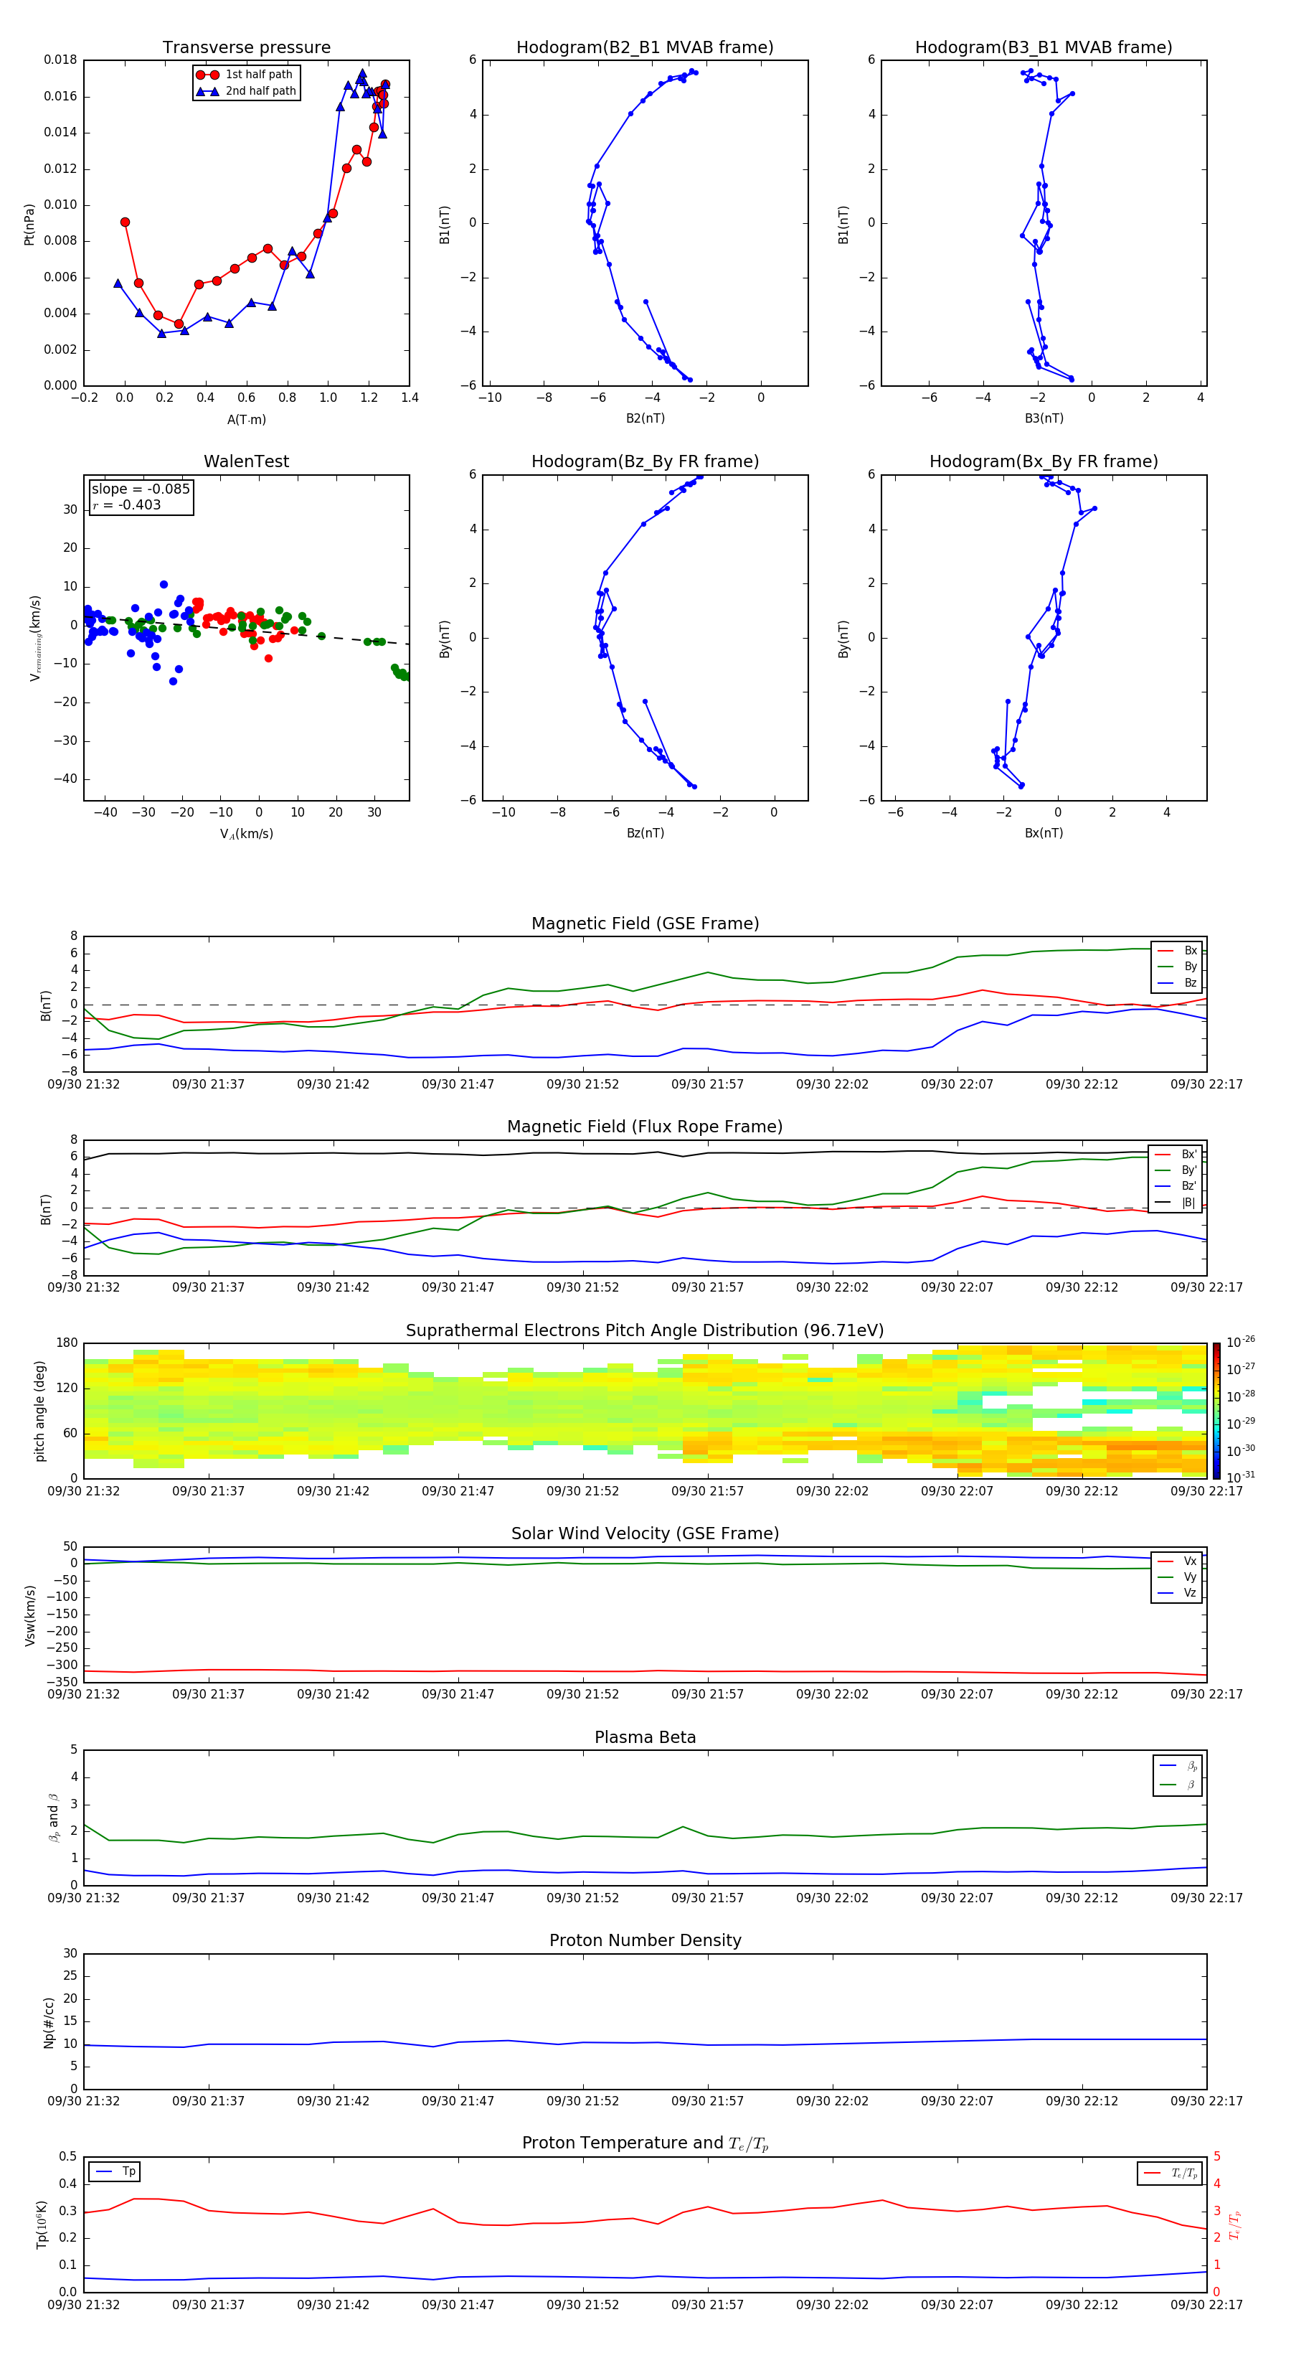Screen dimensions: 1291x2368
Task: Select 'Vz' in solar wind legend
Action: pyautogui.click(x=1177, y=1593)
